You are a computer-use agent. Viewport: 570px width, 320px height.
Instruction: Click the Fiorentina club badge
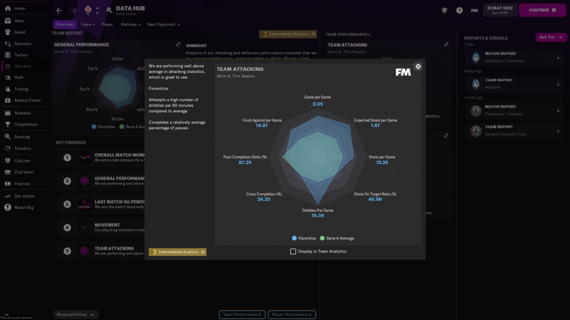tap(88, 10)
